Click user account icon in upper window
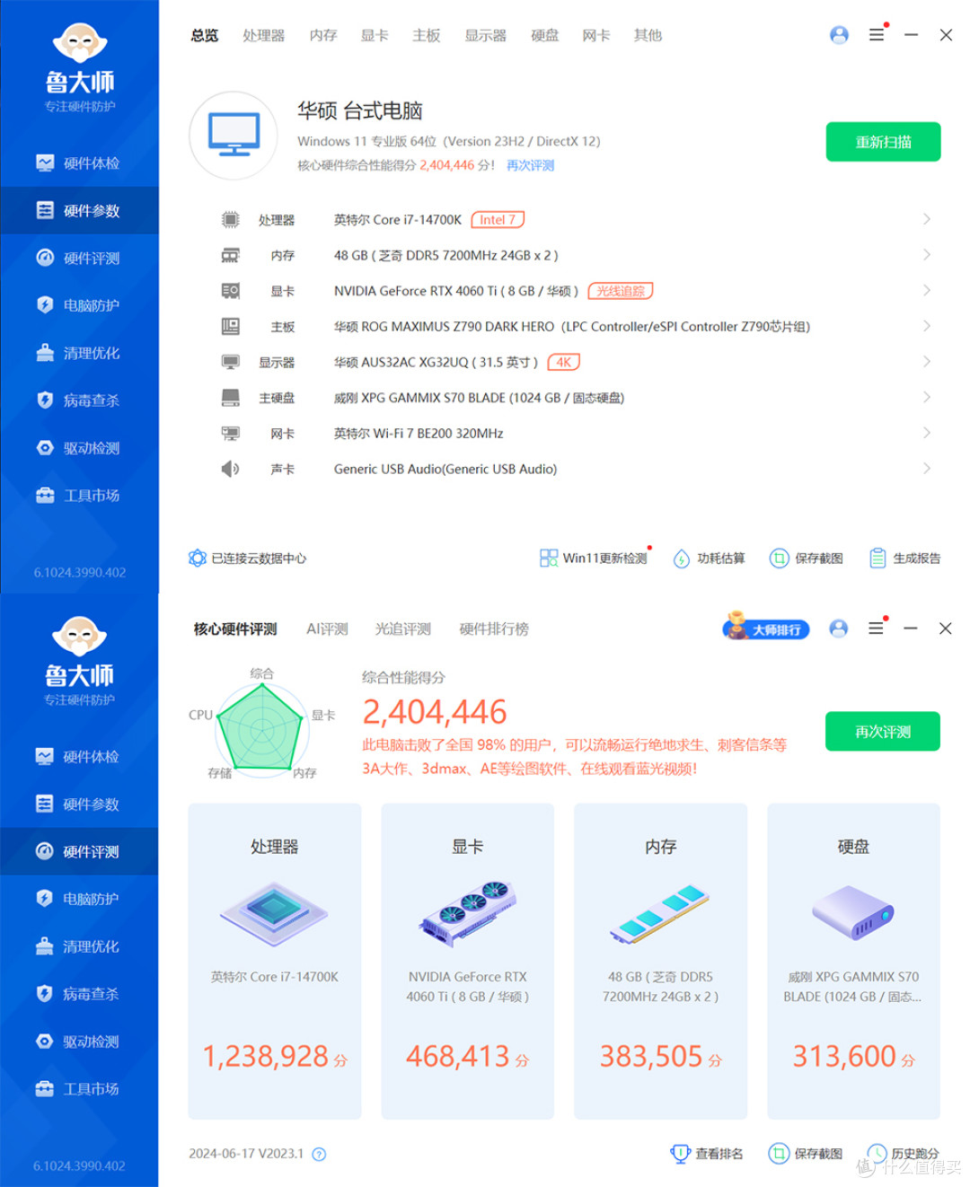 (839, 35)
